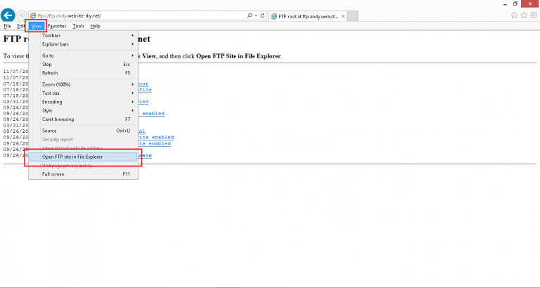This screenshot has height=288, width=540.
Task: Click the Refresh icon in address bar
Action: pos(262,15)
